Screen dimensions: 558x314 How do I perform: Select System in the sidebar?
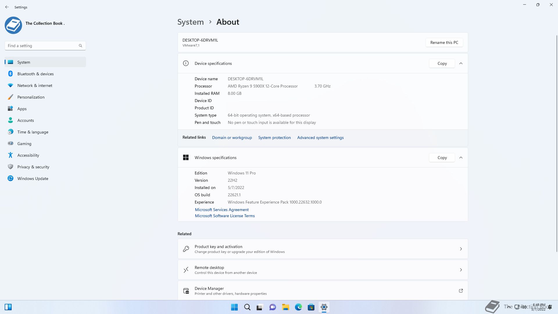pyautogui.click(x=45, y=62)
